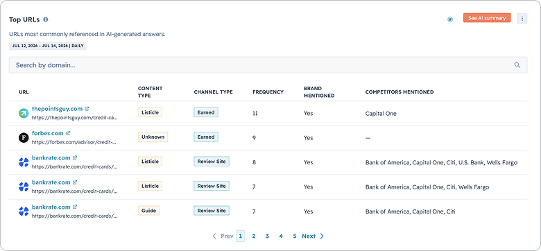Click the BRAND MENTIONED column header
Image resolution: width=541 pixels, height=251 pixels.
click(319, 92)
